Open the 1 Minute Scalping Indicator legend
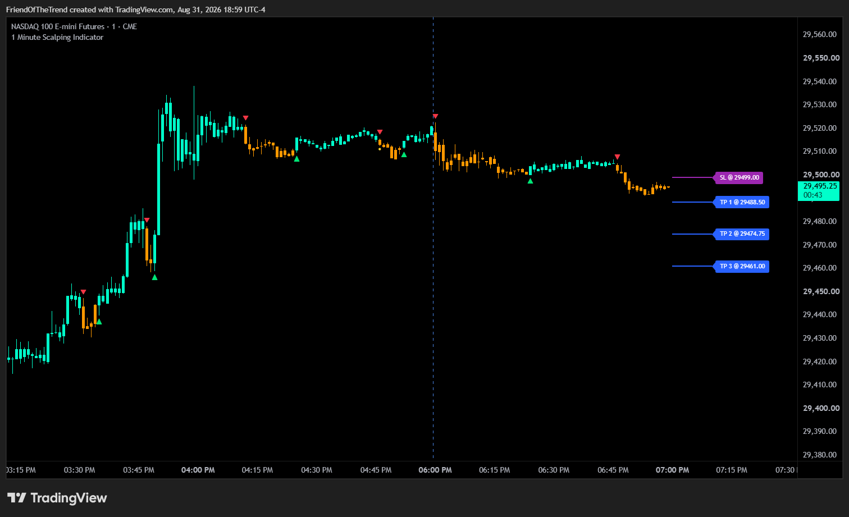 [x=57, y=37]
